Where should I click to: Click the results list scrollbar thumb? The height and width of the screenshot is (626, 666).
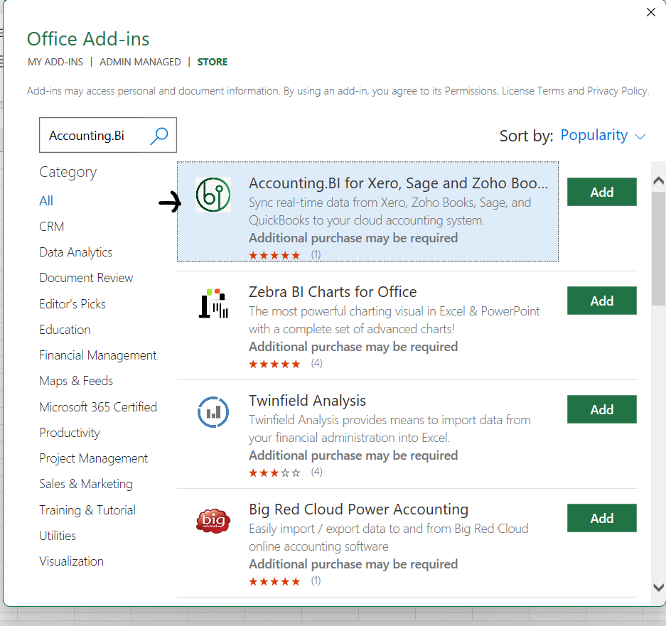pyautogui.click(x=659, y=249)
